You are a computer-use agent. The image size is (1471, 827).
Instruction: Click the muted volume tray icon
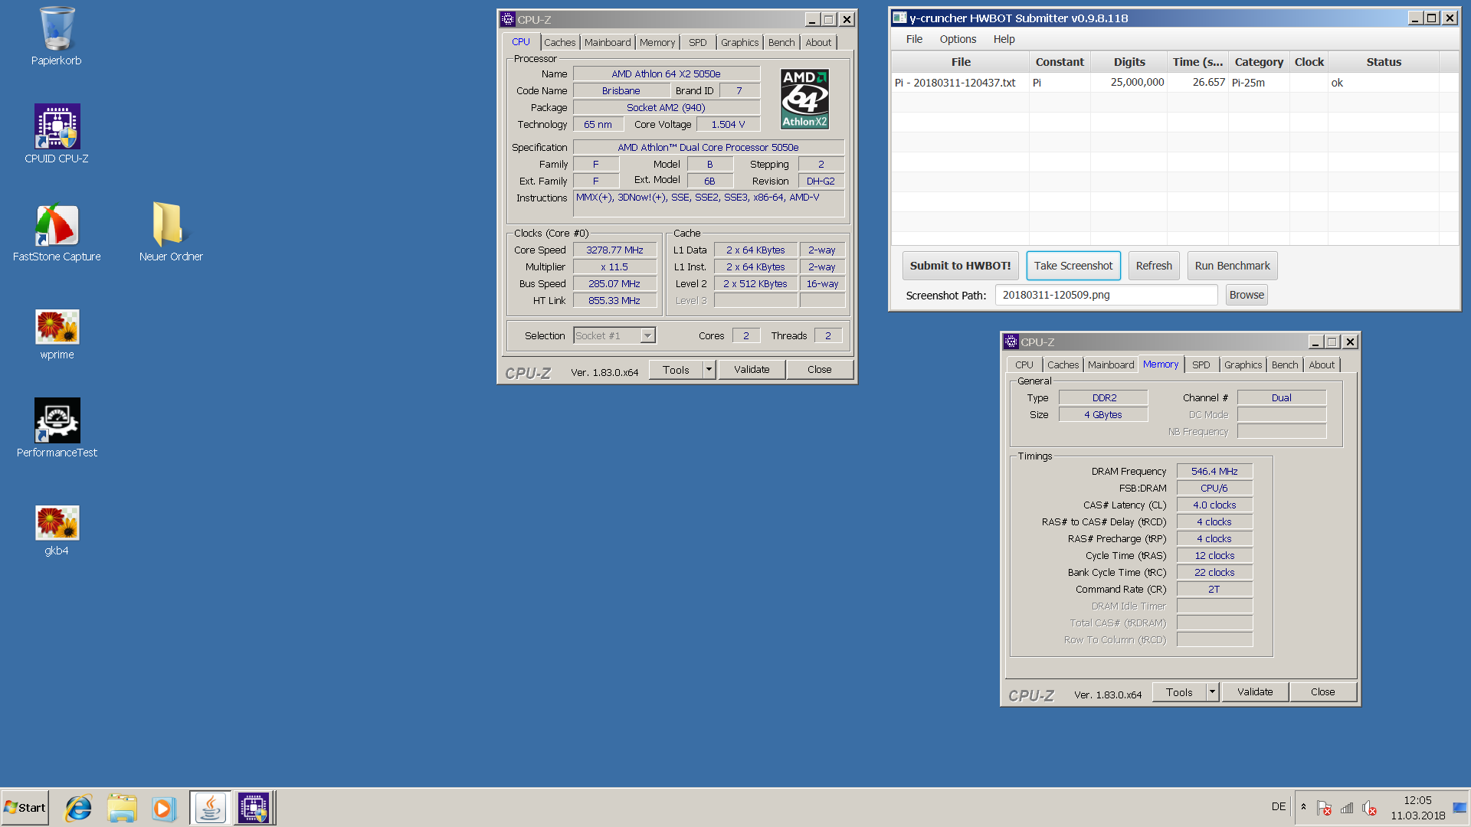[1370, 808]
